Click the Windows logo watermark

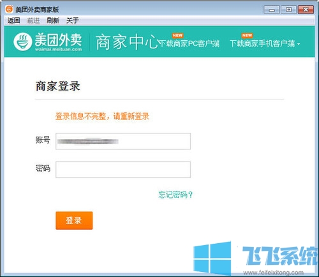(x=212, y=258)
